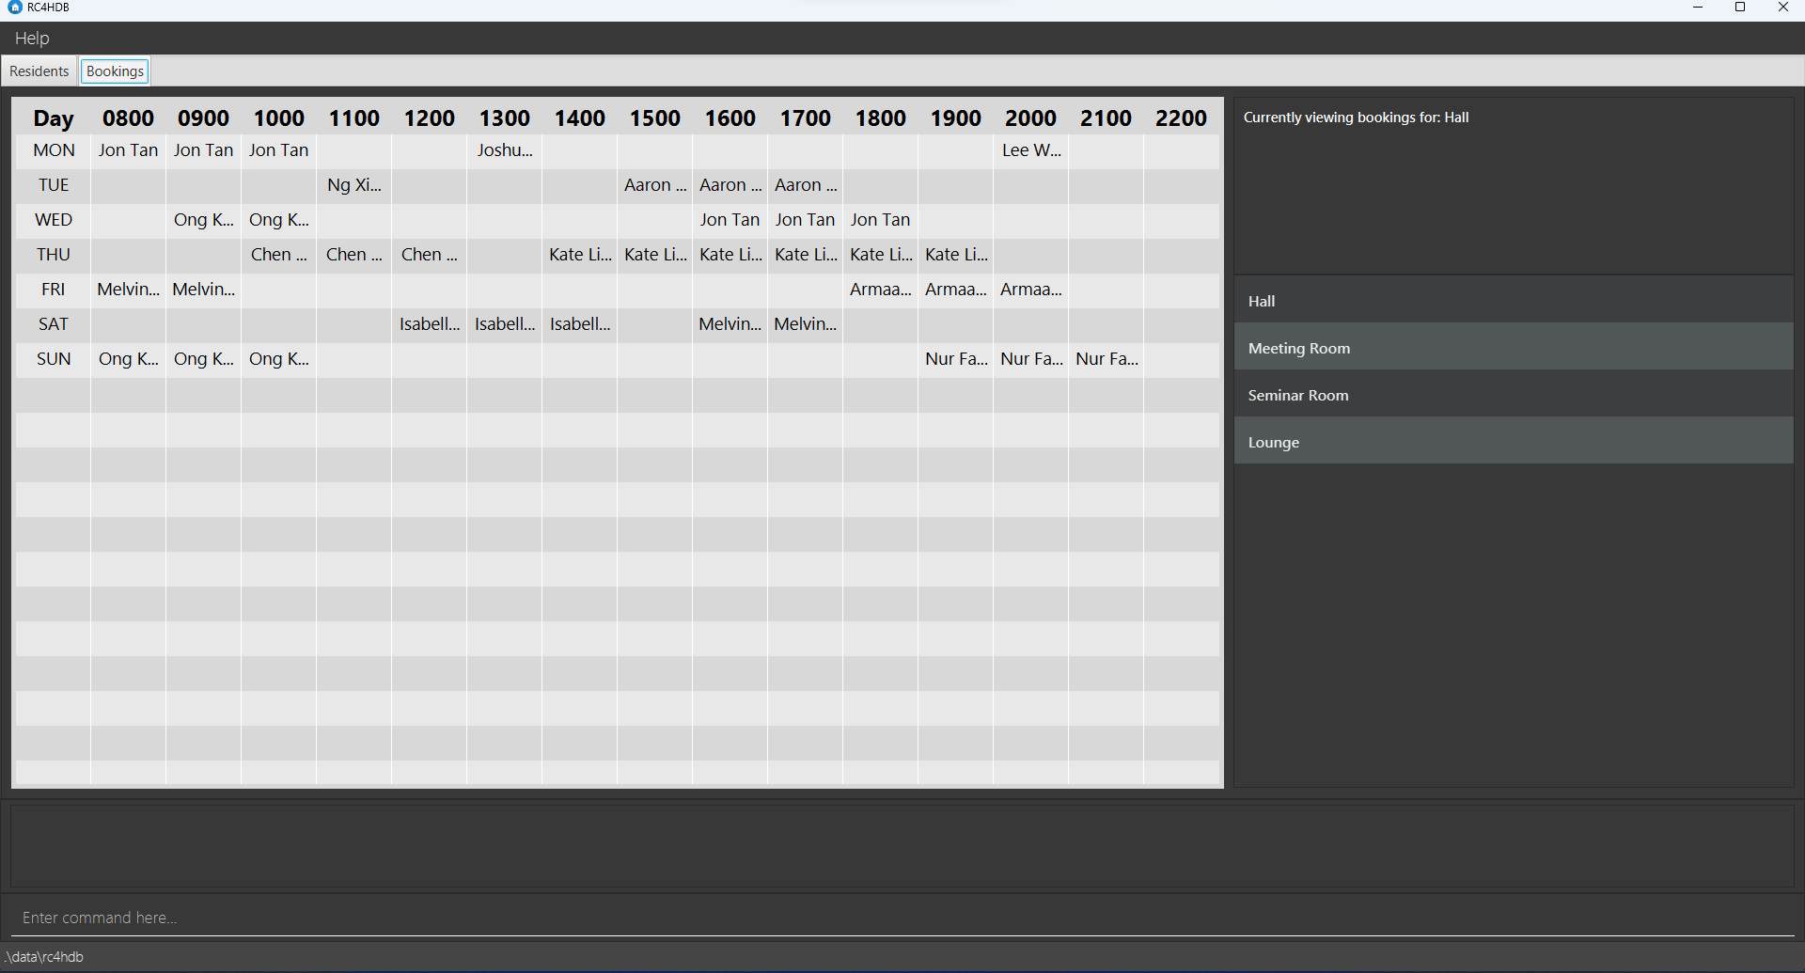Click Ong K... booking at WED 0900
Viewport: 1805px width, 973px height.
pyautogui.click(x=204, y=220)
